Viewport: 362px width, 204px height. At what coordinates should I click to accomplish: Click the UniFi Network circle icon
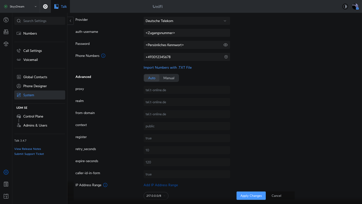(45, 6)
